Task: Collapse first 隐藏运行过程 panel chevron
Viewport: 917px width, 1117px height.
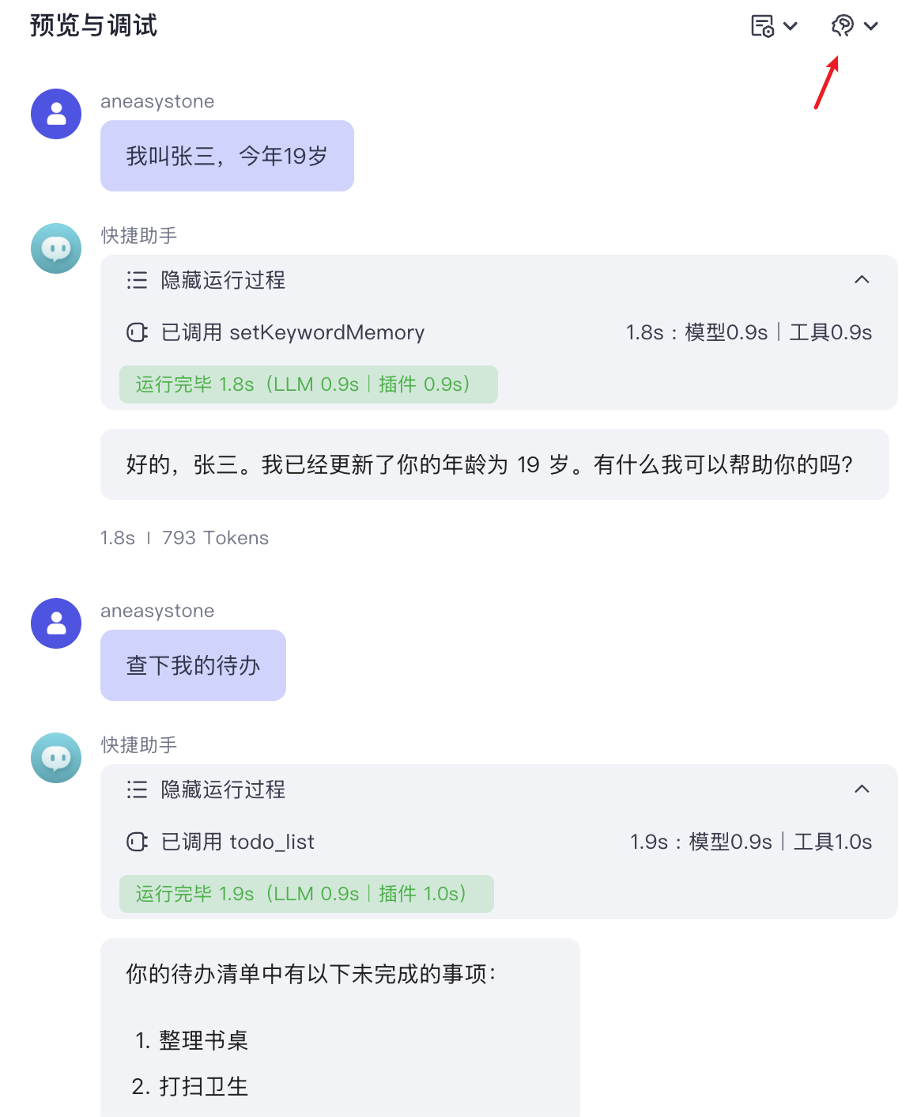Action: (862, 279)
